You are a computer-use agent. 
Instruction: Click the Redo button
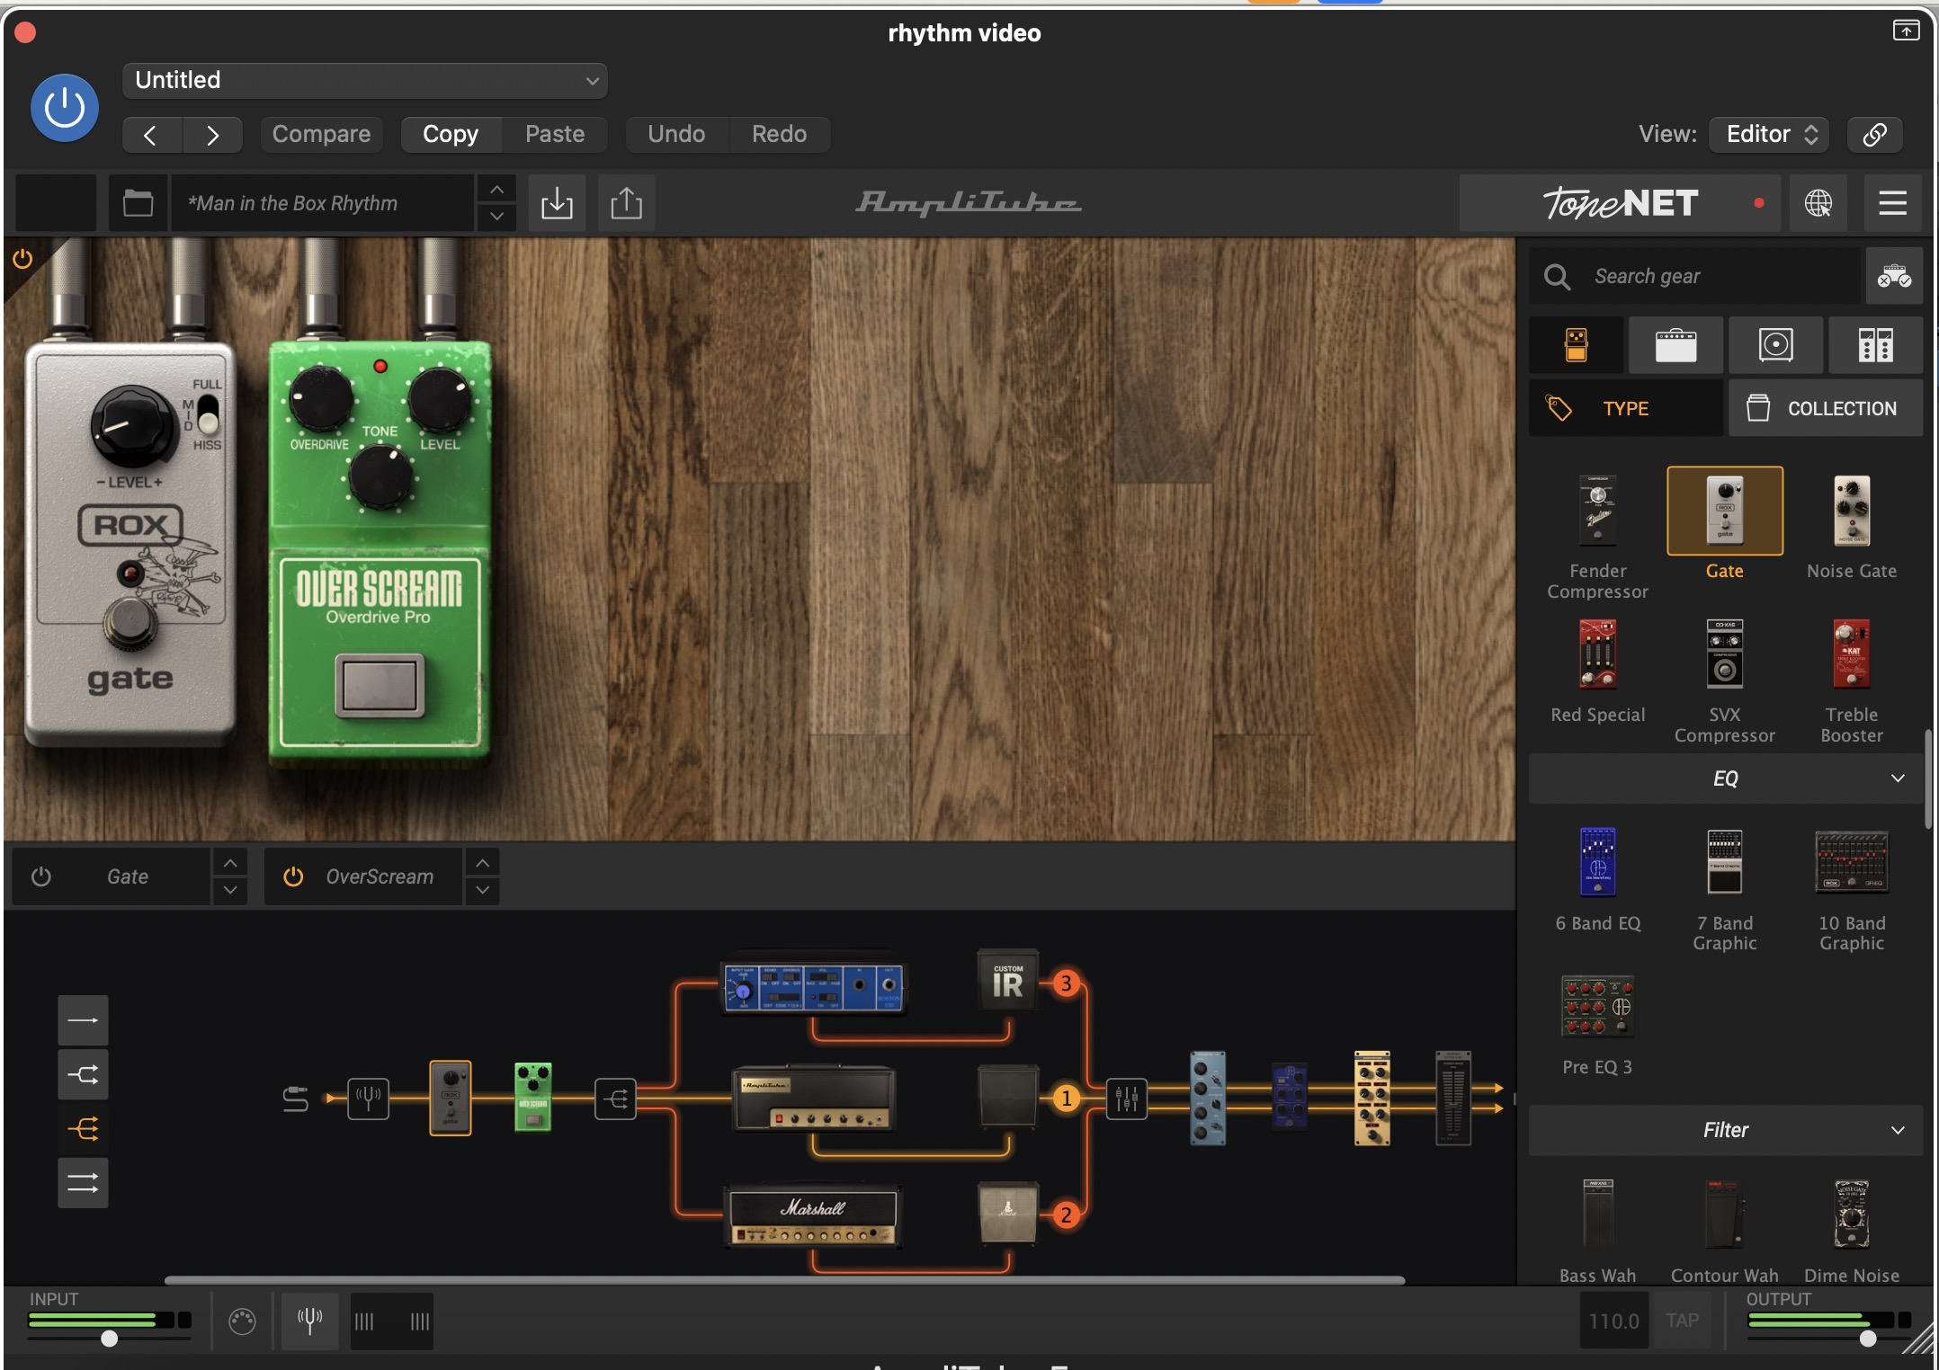(779, 134)
